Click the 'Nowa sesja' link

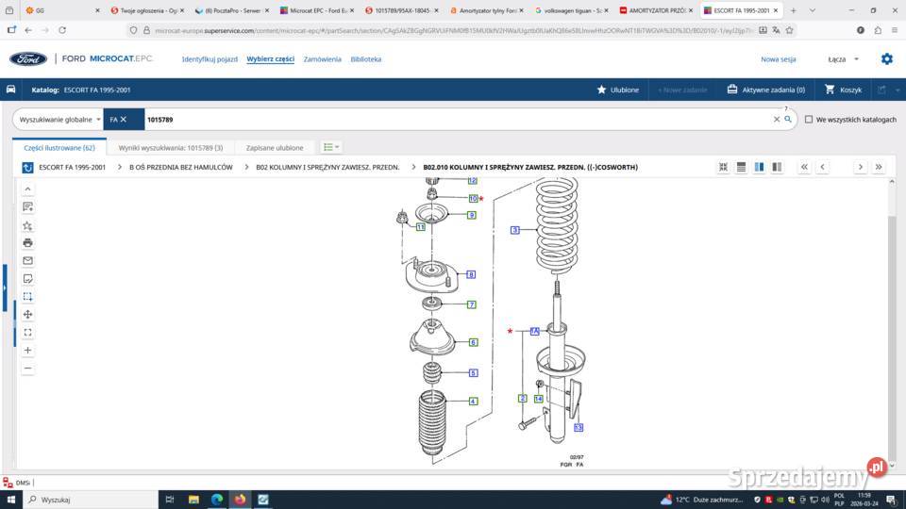(778, 59)
